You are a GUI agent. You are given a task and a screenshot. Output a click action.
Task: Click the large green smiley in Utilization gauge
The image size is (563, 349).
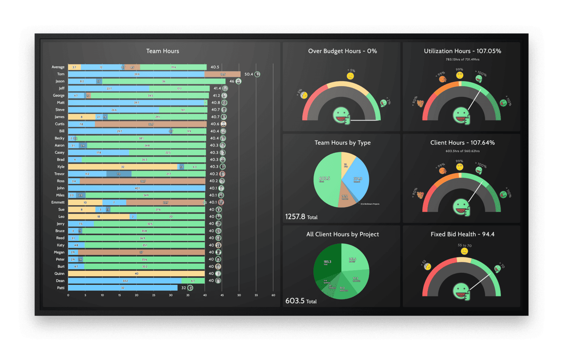(461, 116)
